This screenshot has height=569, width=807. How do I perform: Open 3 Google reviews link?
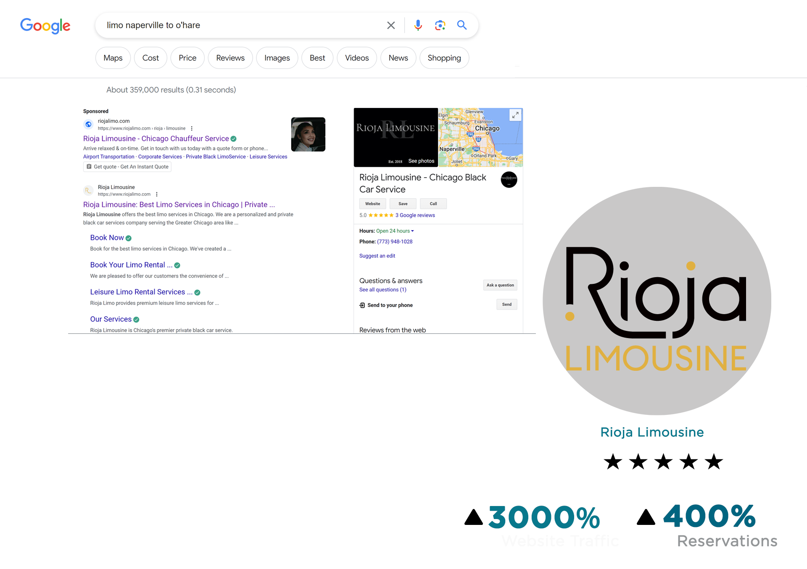click(x=415, y=215)
